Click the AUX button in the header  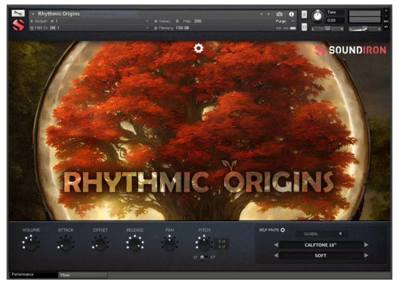coord(386,21)
